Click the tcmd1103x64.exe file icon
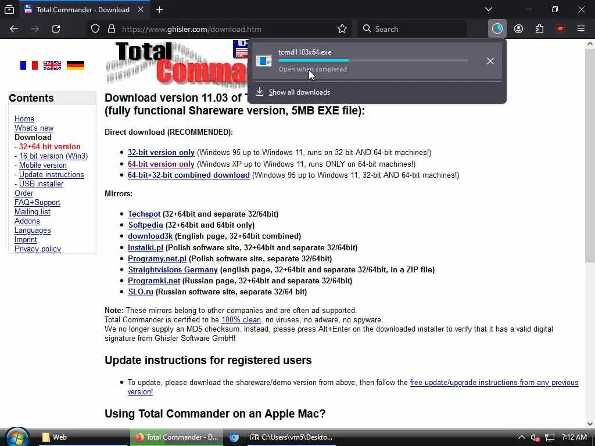The height and width of the screenshot is (446, 595). coord(263,60)
